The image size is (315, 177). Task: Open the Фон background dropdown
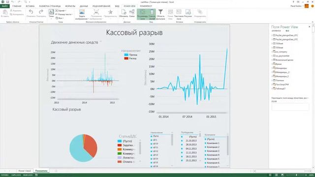tap(60, 18)
